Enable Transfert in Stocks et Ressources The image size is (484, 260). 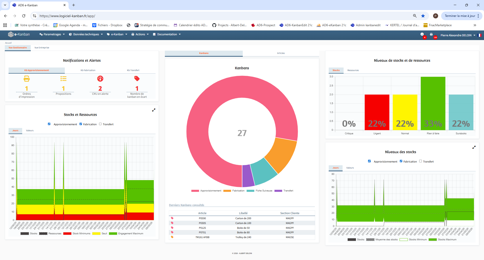[100, 124]
